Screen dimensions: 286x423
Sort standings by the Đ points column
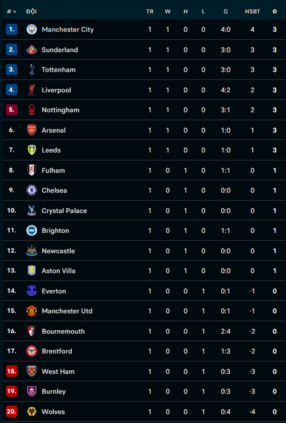pyautogui.click(x=275, y=12)
